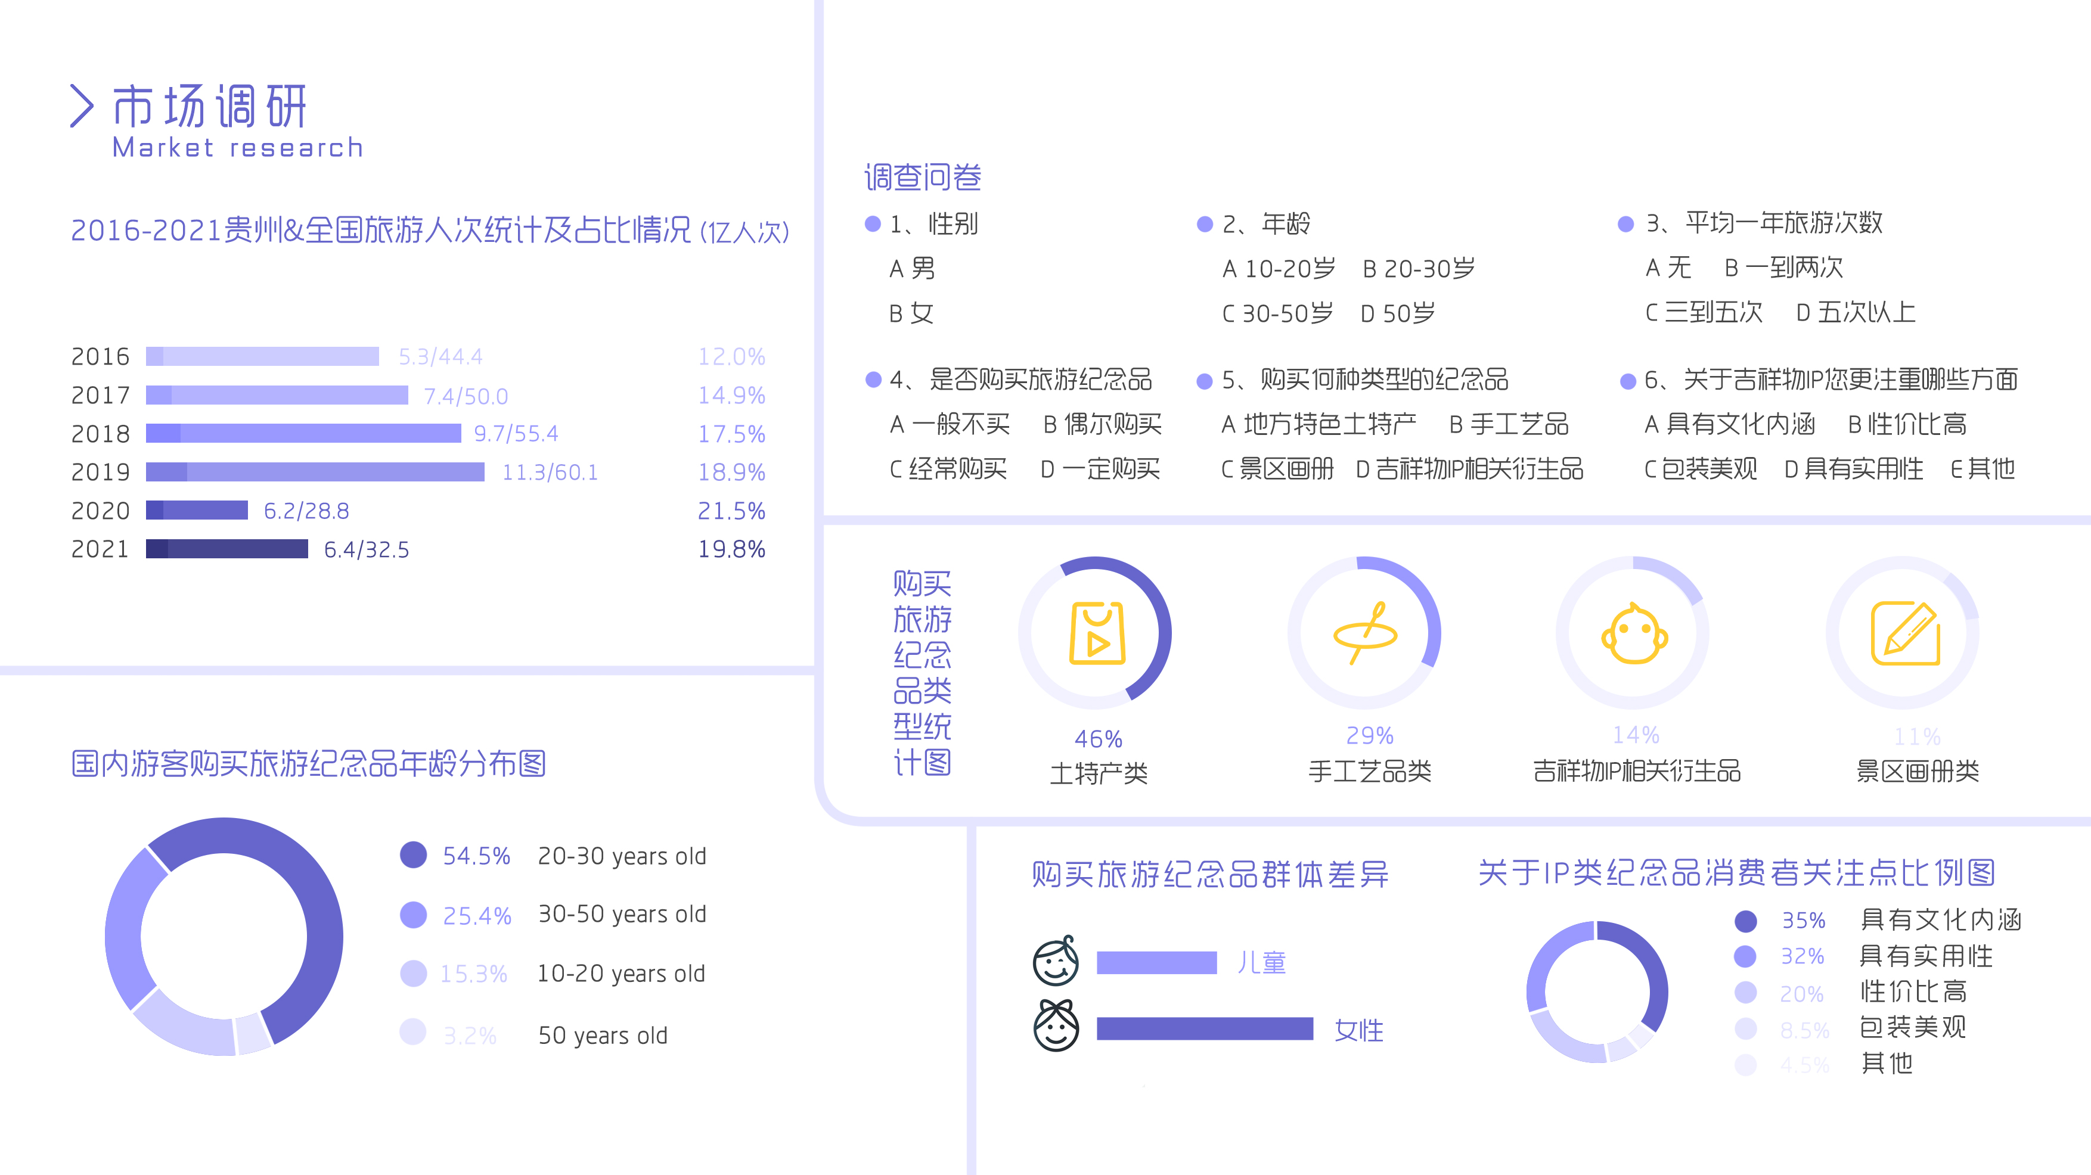Click the dark purple dot beside 54.5%
The height and width of the screenshot is (1175, 2091).
pos(413,854)
